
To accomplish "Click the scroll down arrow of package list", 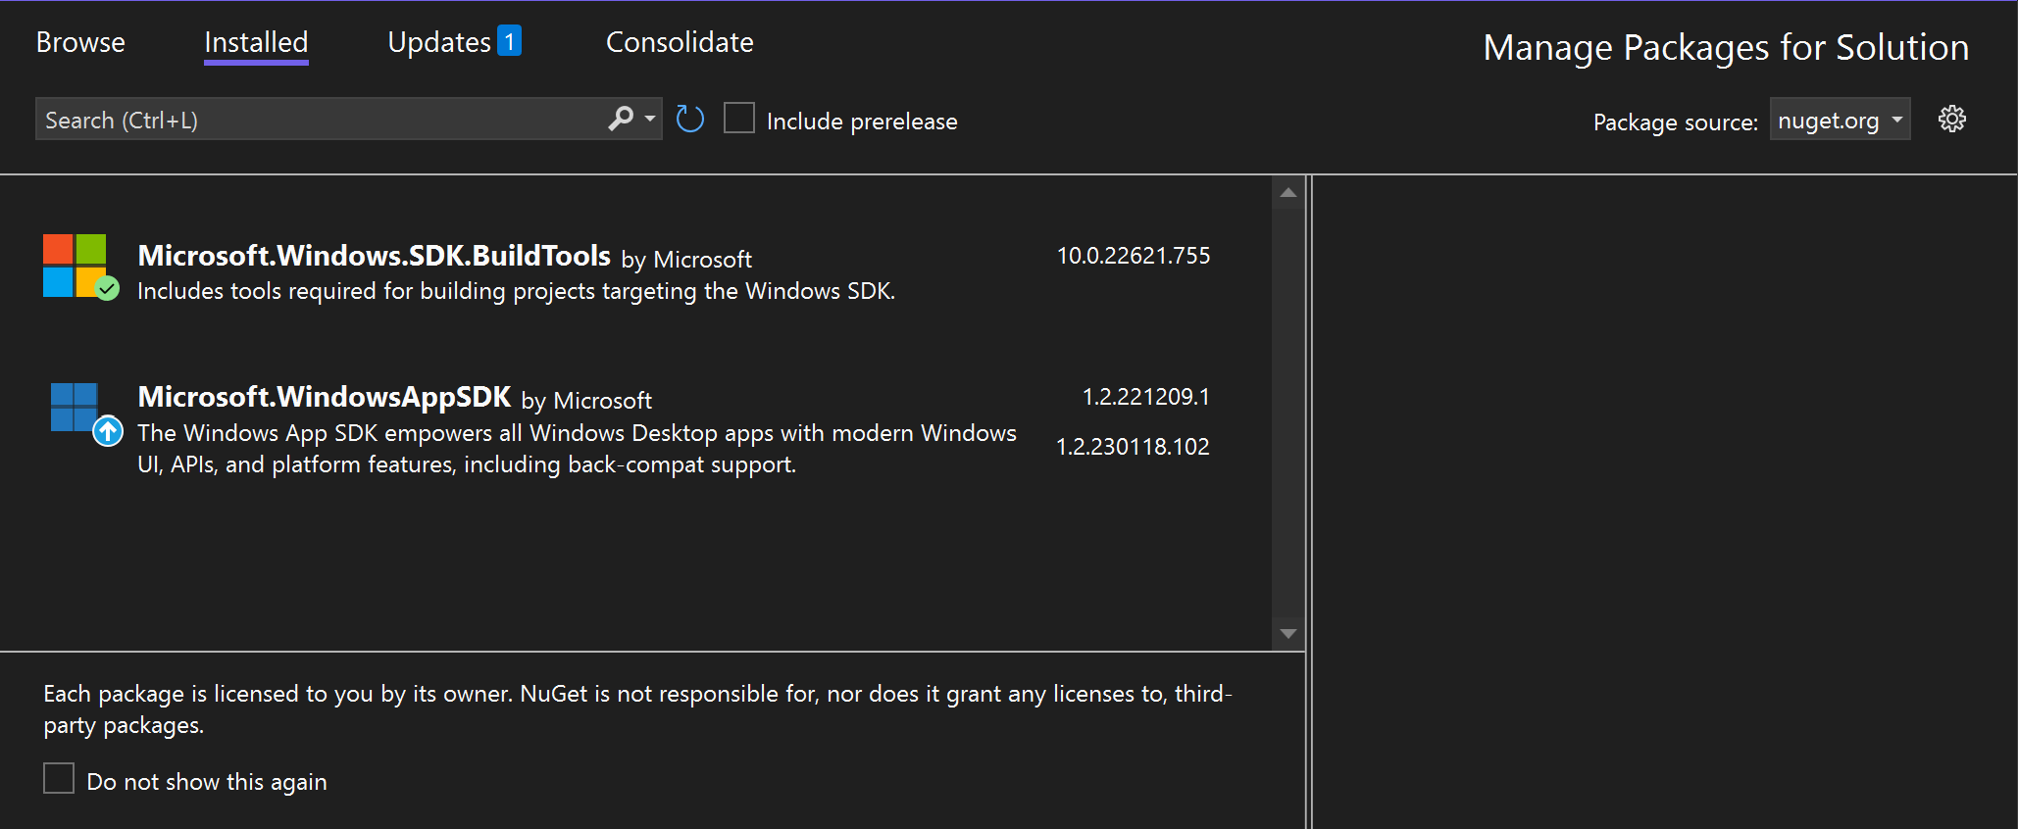I will point(1288,634).
